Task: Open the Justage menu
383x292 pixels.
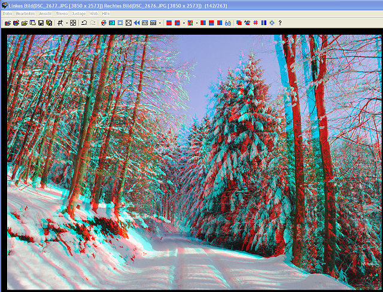Action: 78,13
